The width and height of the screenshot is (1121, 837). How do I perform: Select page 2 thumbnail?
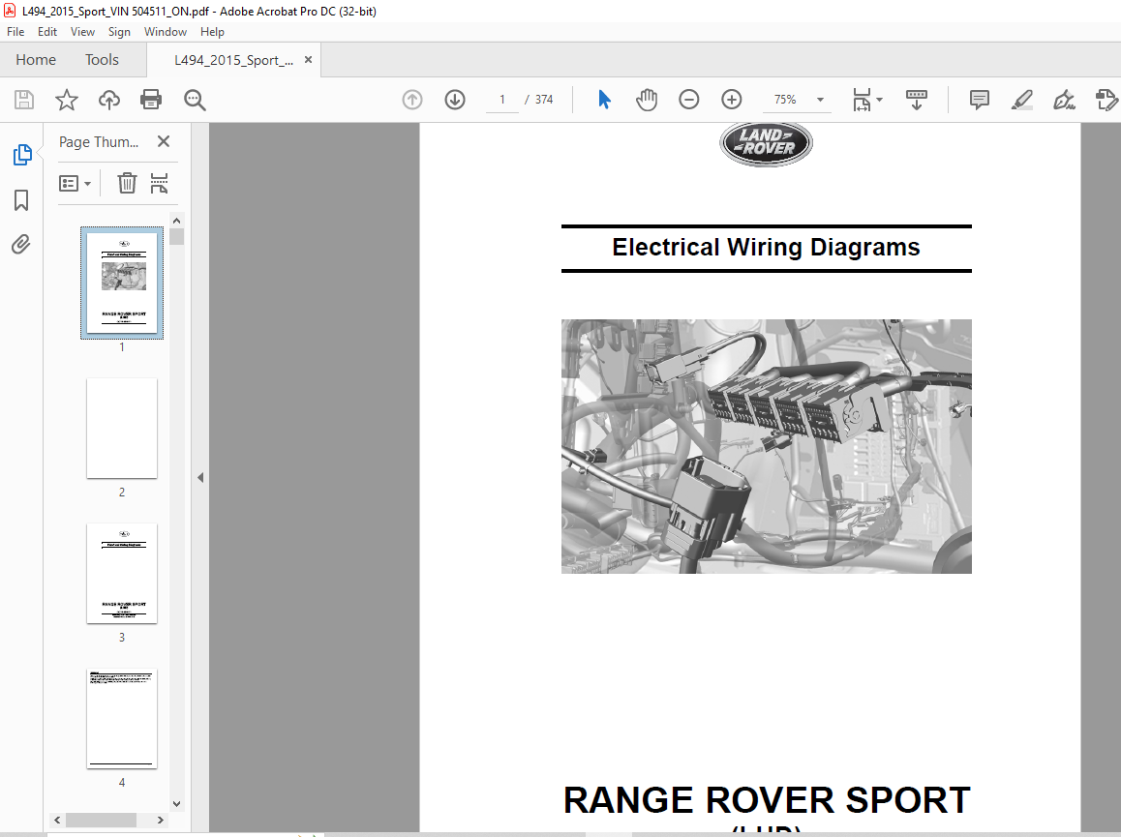pos(122,428)
